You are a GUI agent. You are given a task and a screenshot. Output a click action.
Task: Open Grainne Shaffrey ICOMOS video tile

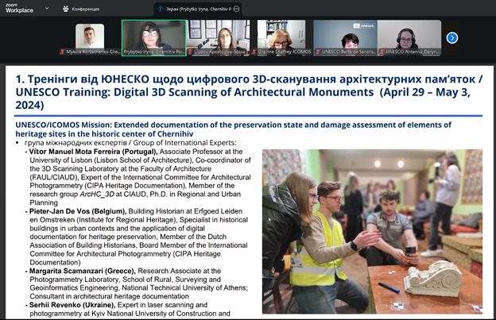click(x=281, y=37)
